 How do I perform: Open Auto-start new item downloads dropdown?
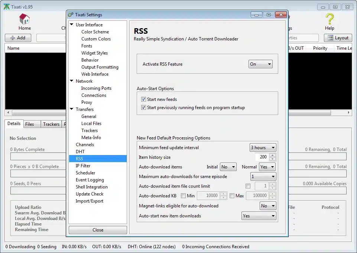tap(259, 216)
